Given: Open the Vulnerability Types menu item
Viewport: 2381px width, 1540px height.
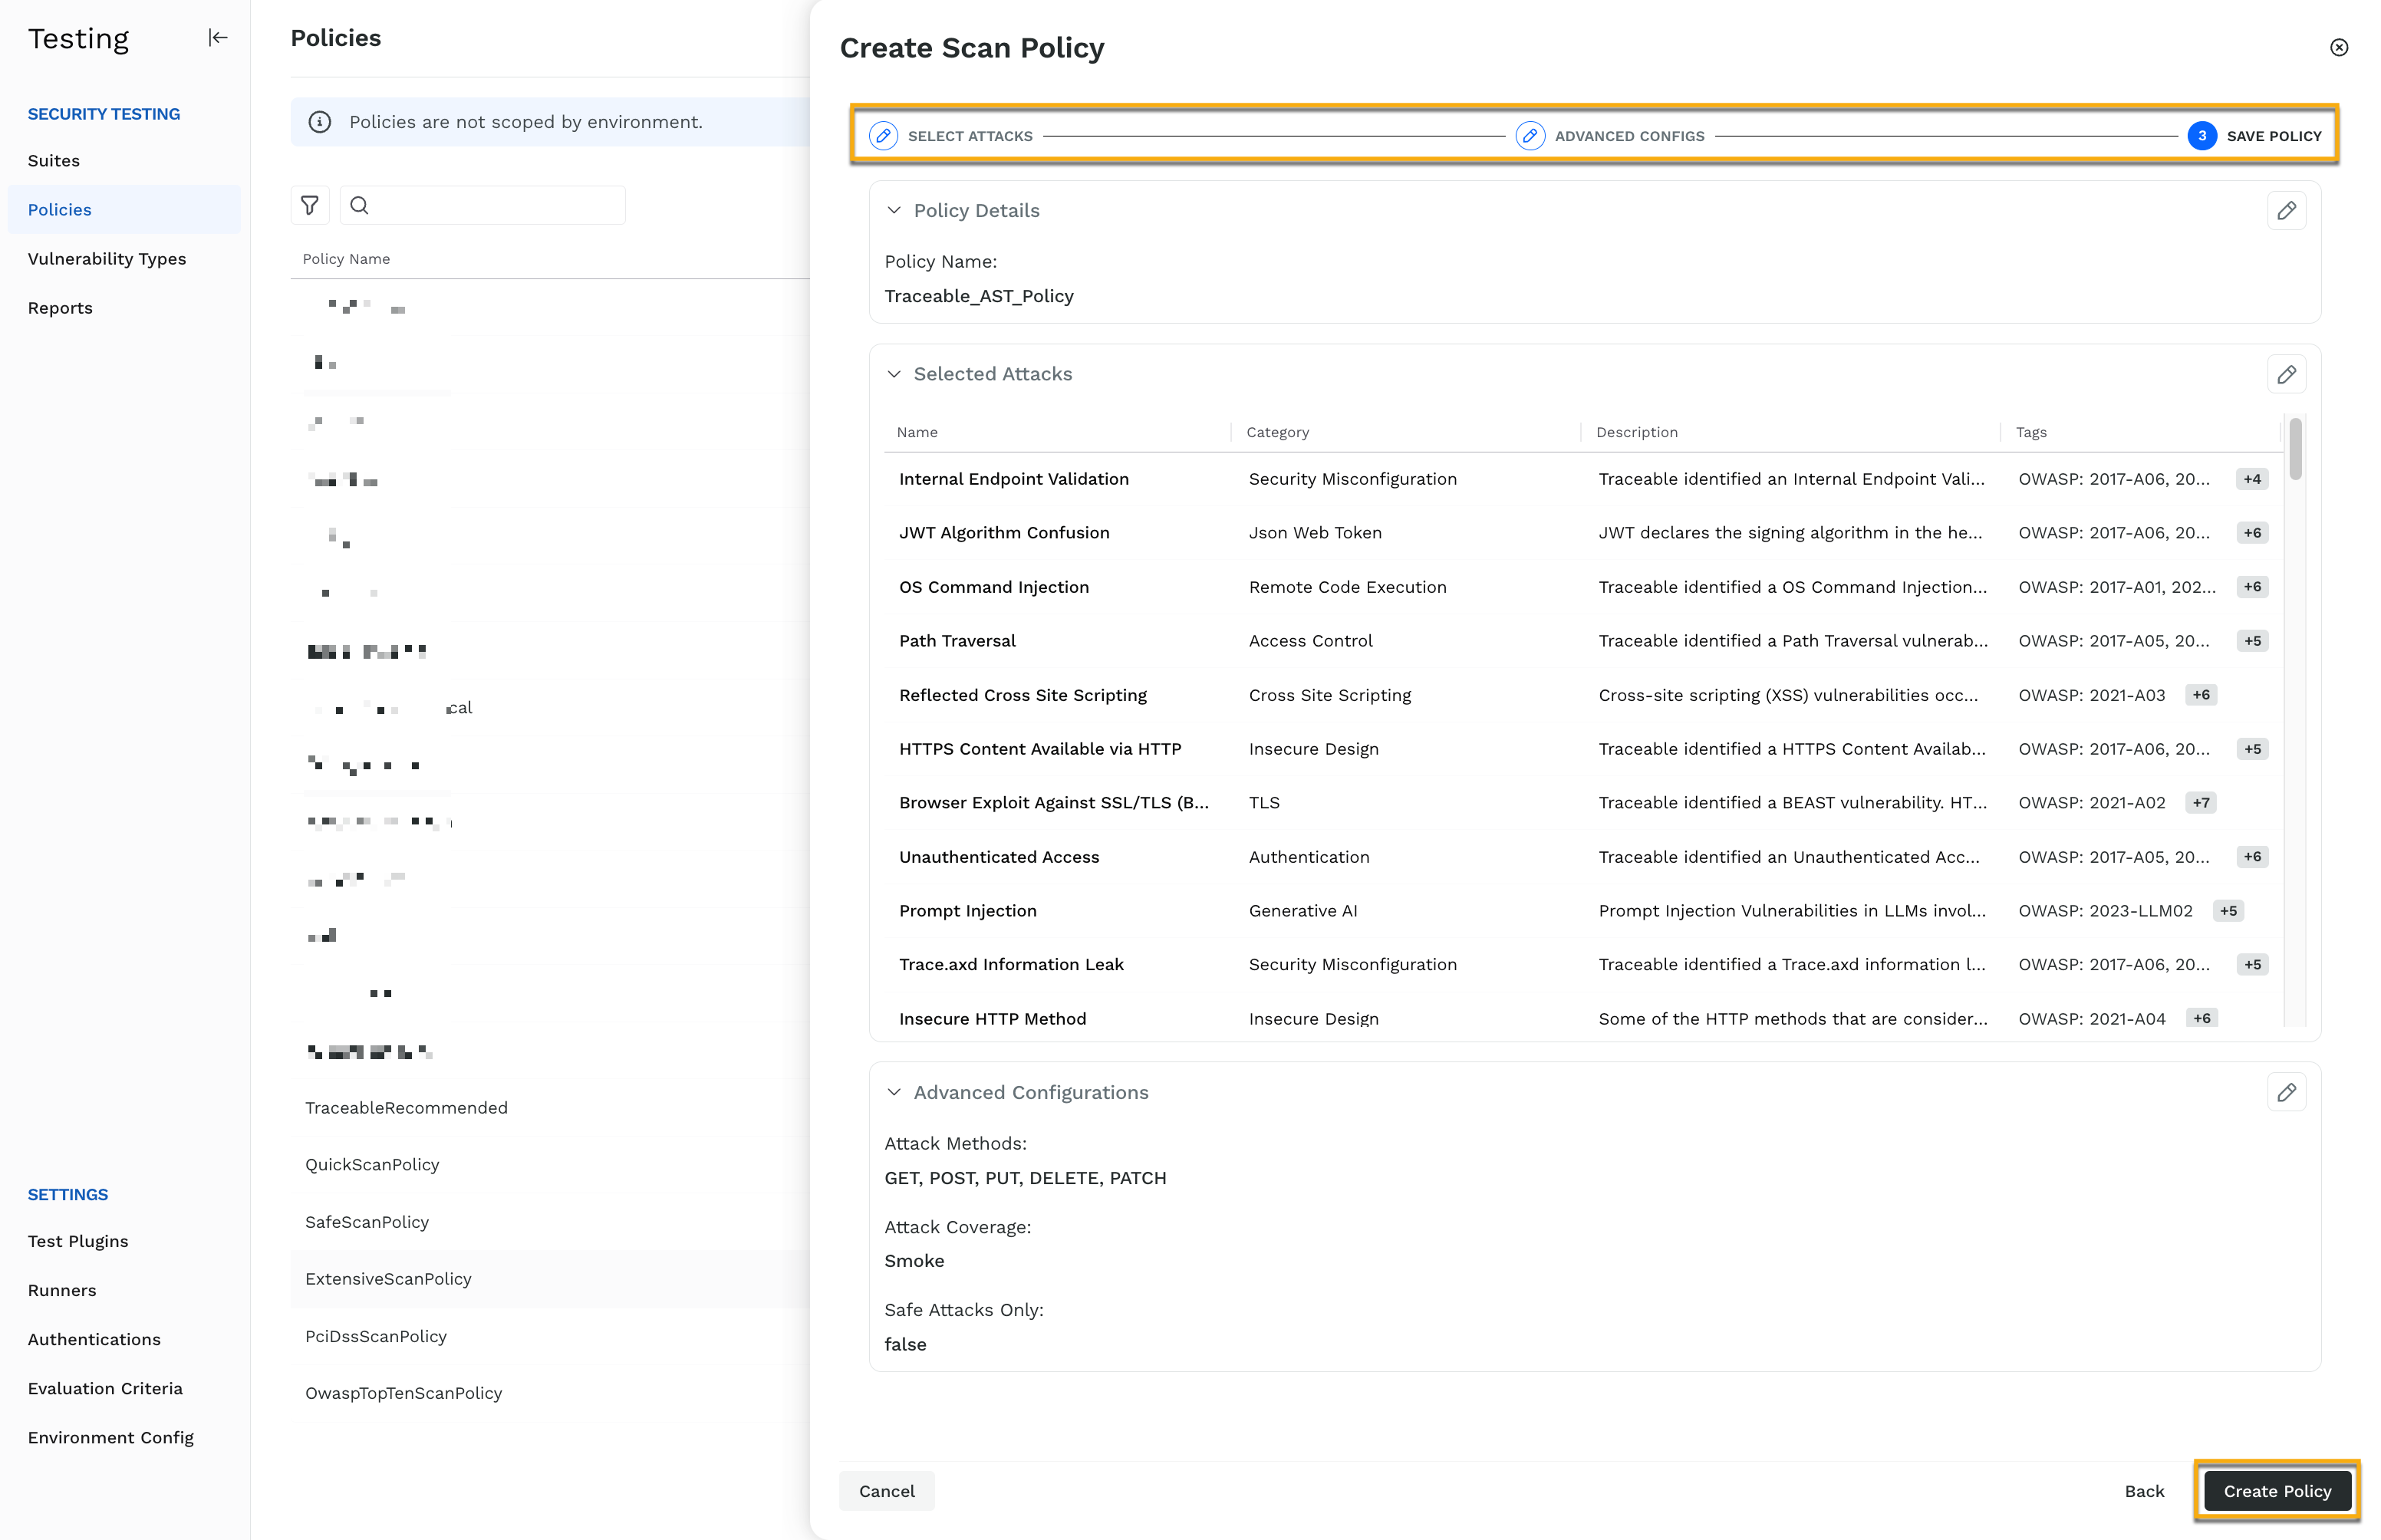Looking at the screenshot, I should coord(106,257).
